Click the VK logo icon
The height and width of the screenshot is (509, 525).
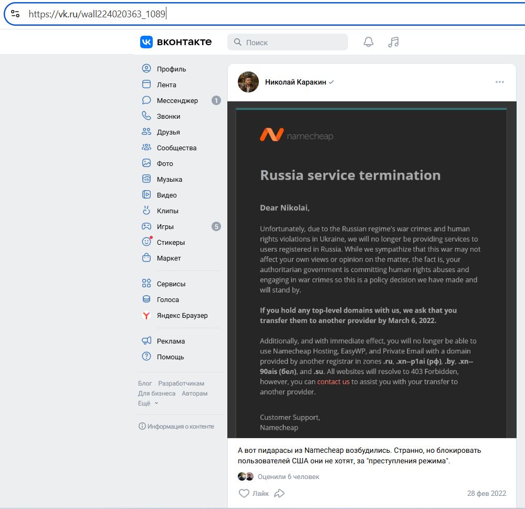click(146, 42)
